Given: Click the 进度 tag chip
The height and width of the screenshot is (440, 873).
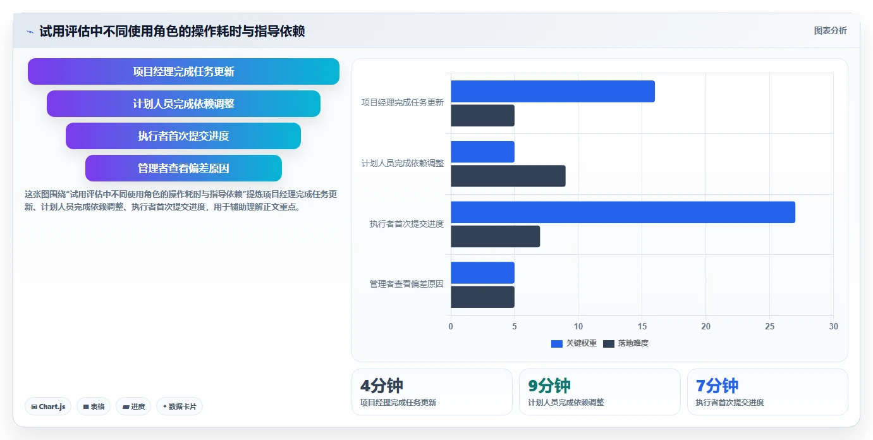Looking at the screenshot, I should [x=133, y=406].
